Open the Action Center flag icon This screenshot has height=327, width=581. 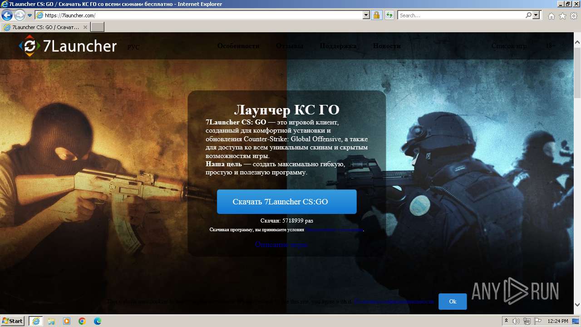[x=537, y=321]
